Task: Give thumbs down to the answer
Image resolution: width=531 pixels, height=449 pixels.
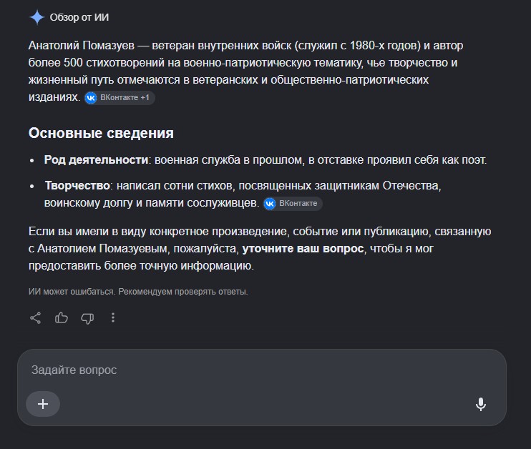Action: (x=87, y=318)
